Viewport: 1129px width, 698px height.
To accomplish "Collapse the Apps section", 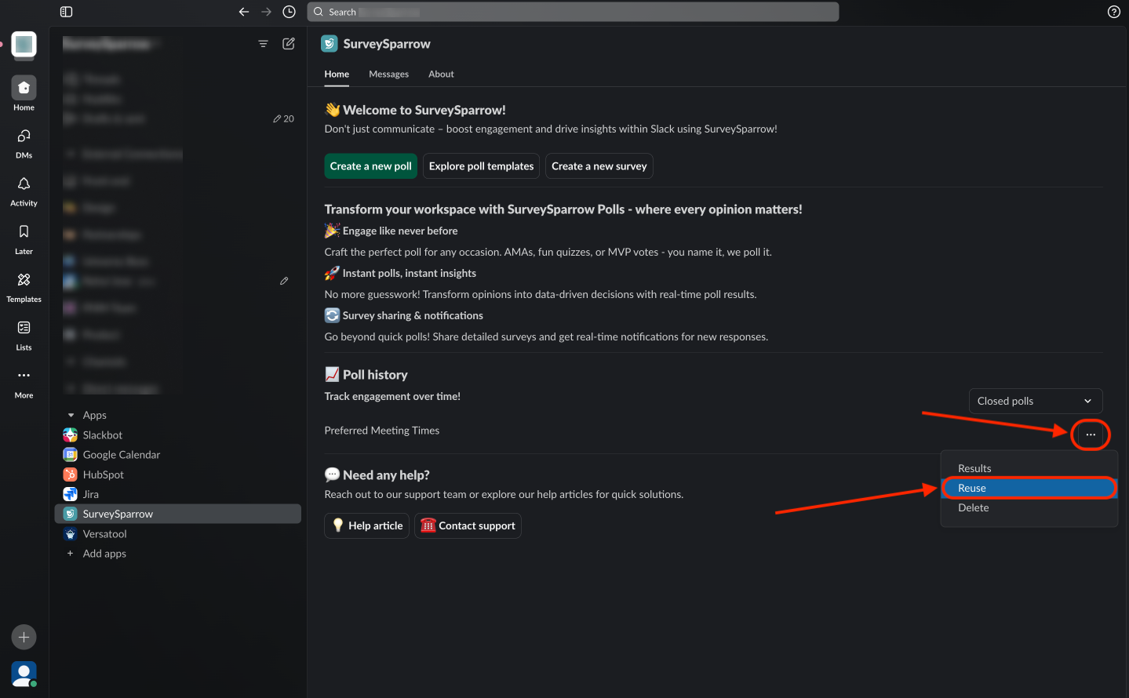I will click(71, 415).
